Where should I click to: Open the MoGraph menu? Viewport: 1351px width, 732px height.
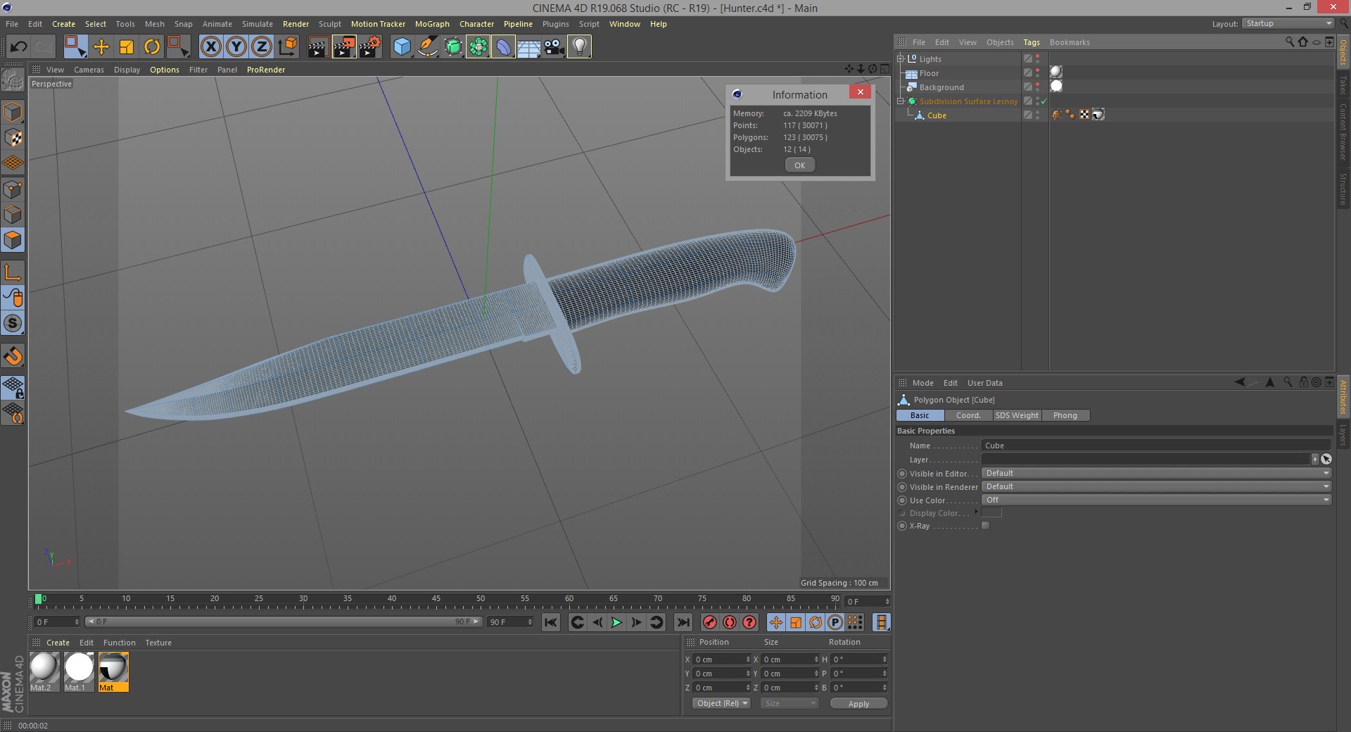click(432, 24)
